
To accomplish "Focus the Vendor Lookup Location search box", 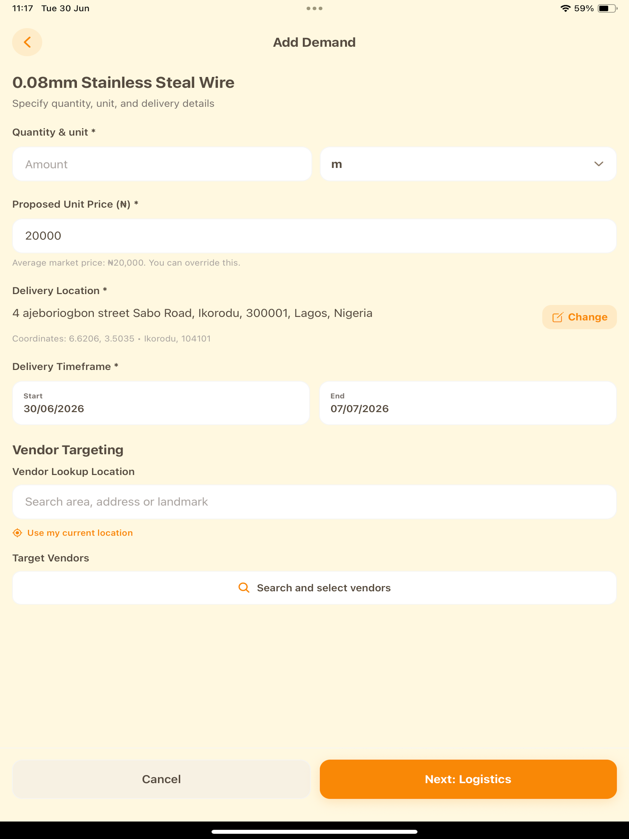I will pos(314,502).
